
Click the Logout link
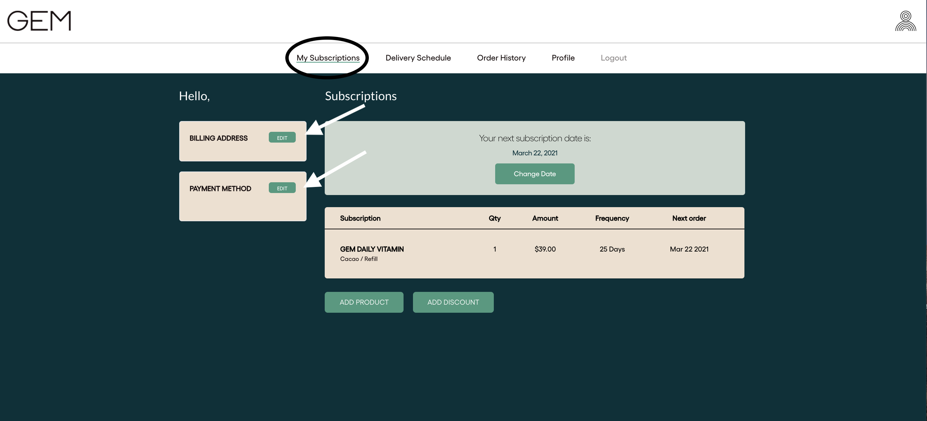tap(613, 58)
